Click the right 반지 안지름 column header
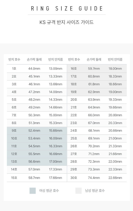This screenshot has height=211, width=133. pos(115,59)
